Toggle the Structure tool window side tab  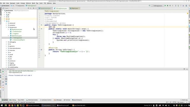click(1, 21)
